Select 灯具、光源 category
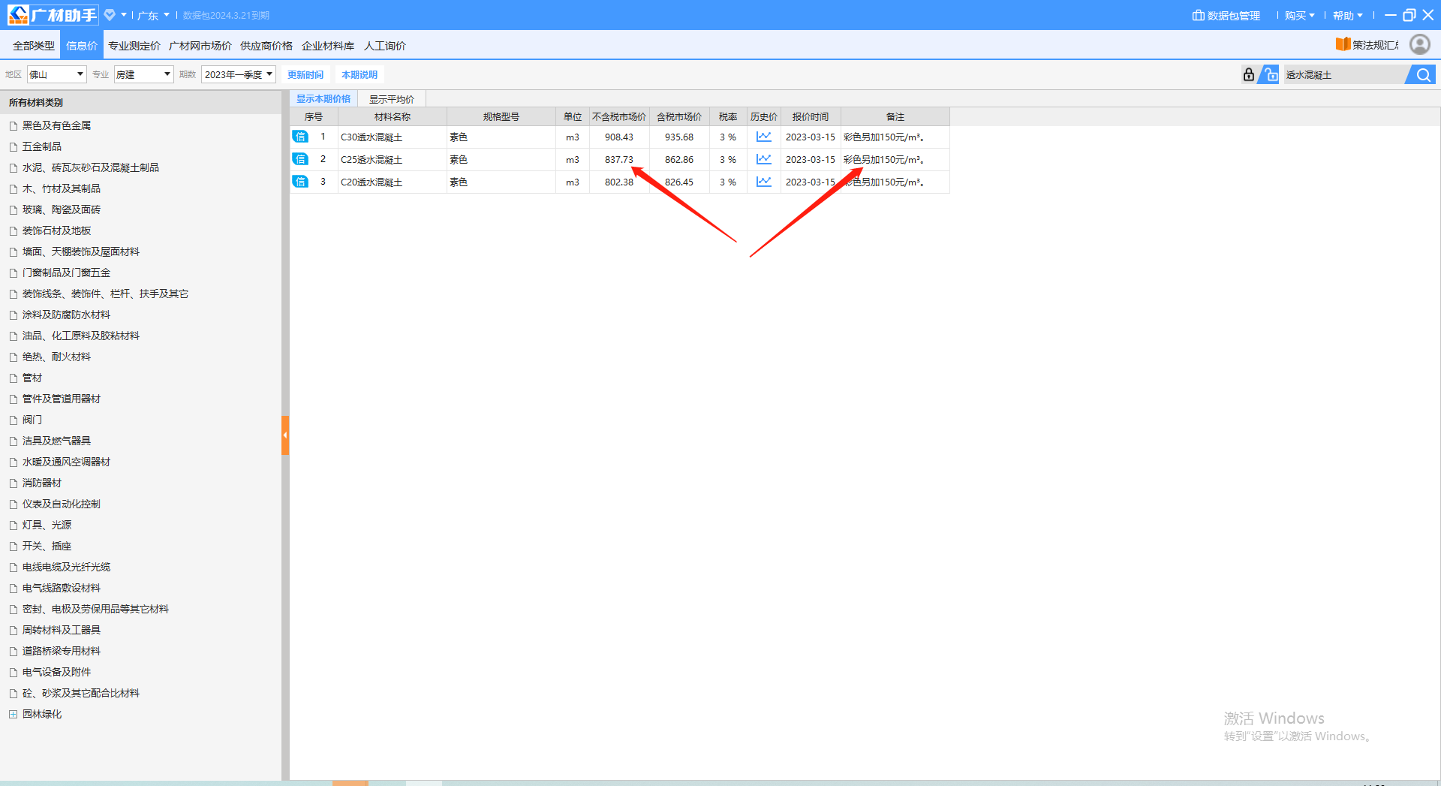The image size is (1441, 786). pyautogui.click(x=47, y=525)
